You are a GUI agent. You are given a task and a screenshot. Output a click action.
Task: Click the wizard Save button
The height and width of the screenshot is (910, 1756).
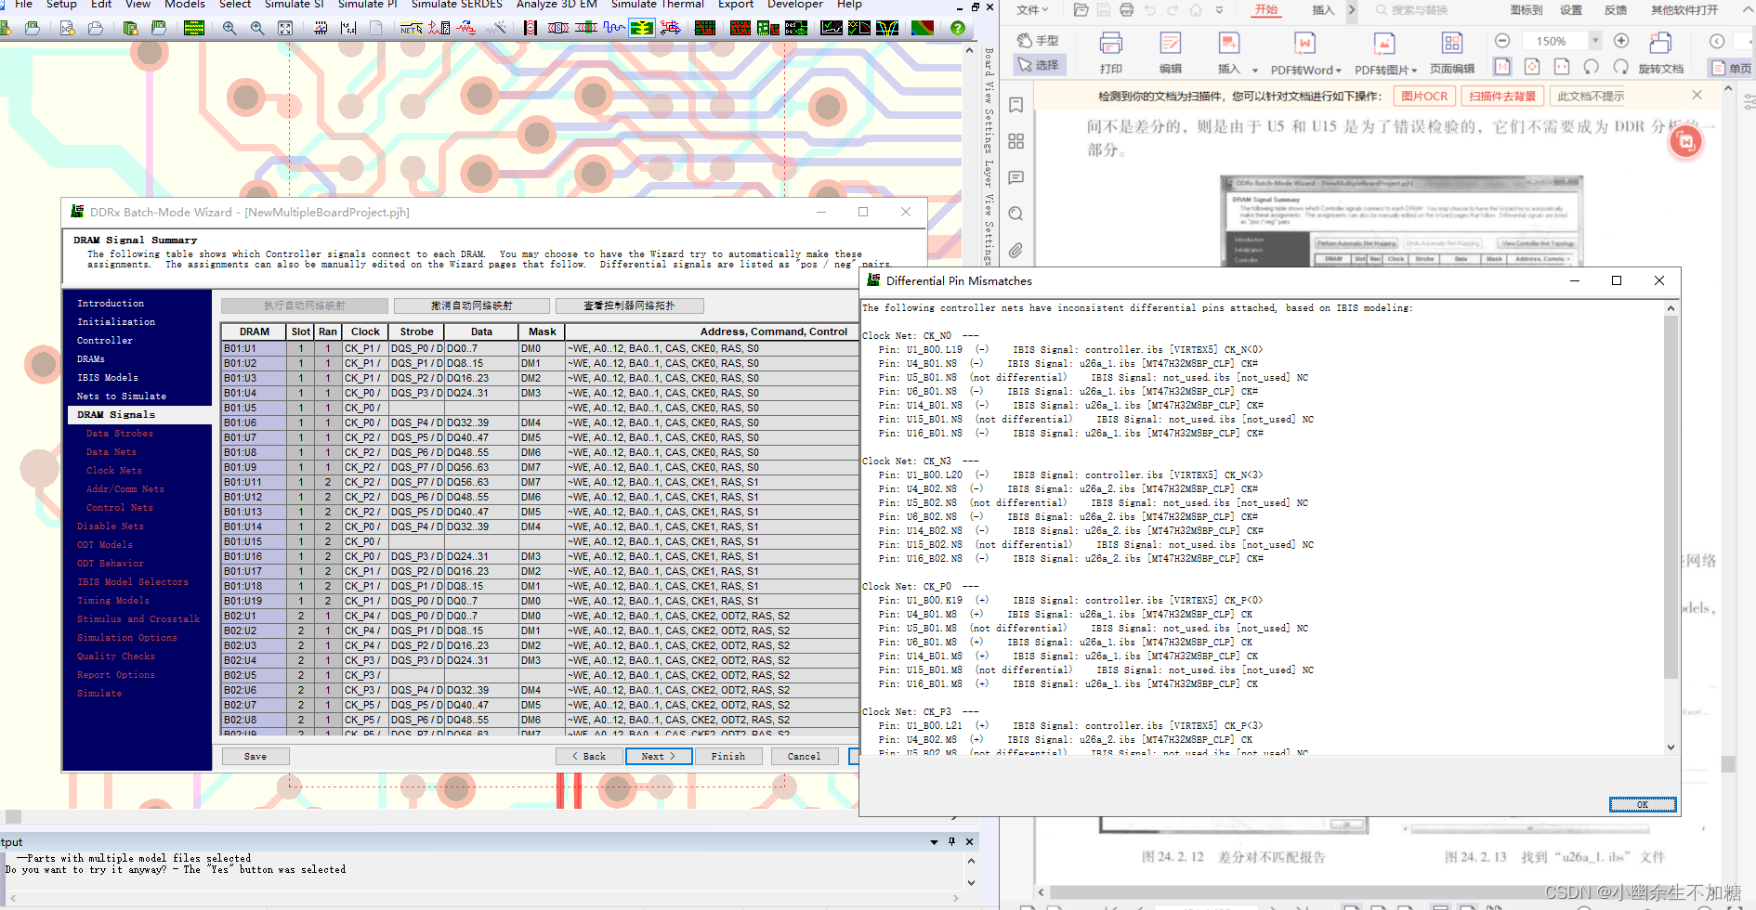256,756
